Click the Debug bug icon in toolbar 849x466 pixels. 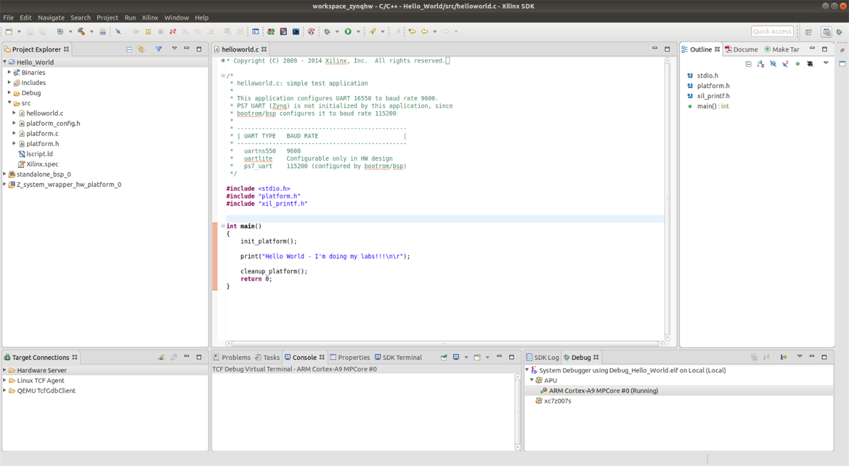327,32
